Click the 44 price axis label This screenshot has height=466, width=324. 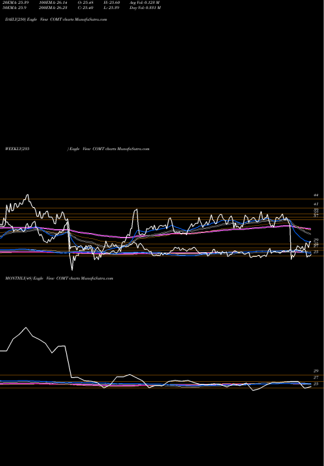click(x=316, y=195)
